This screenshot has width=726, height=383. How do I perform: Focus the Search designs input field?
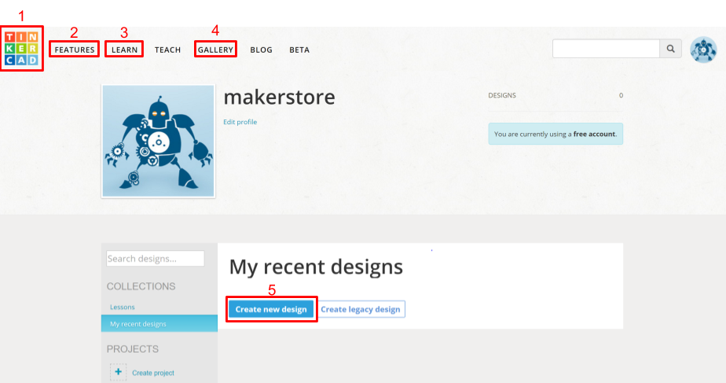[155, 258]
